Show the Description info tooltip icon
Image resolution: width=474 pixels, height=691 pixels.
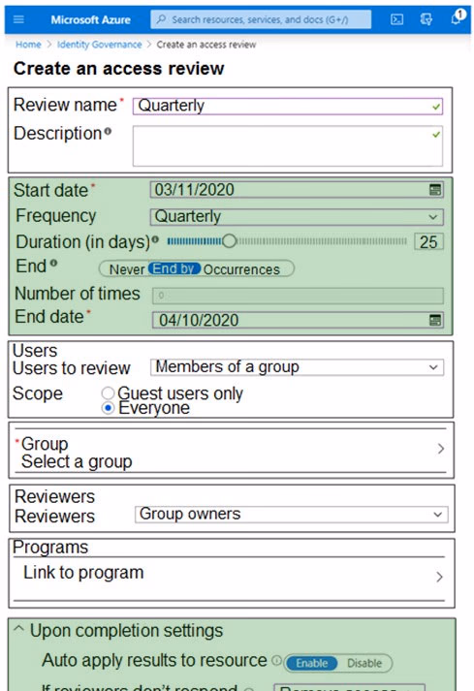click(x=108, y=132)
